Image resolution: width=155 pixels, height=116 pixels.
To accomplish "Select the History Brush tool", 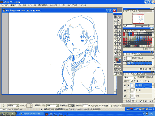I will (x=120, y=34).
